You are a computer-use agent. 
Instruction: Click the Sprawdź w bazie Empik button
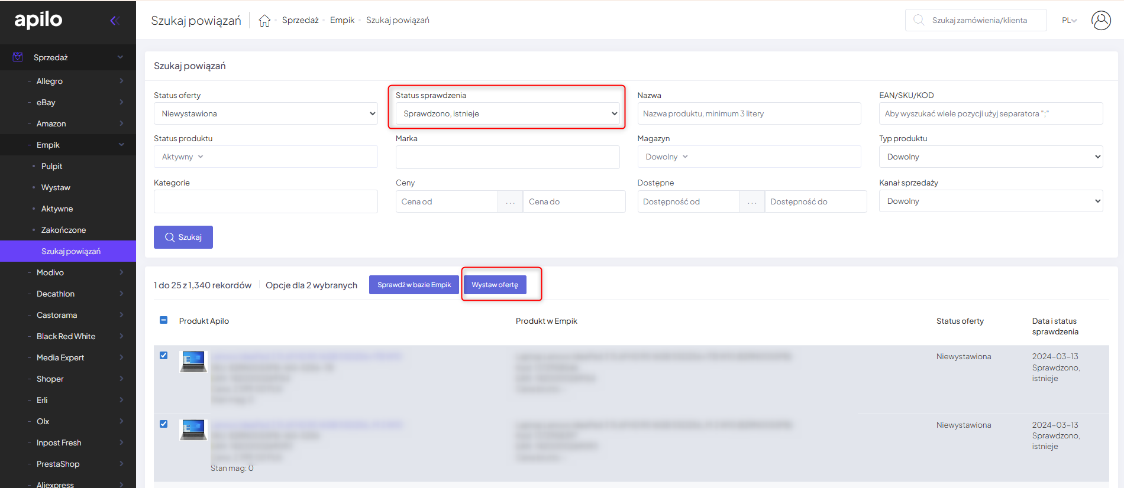coord(414,285)
